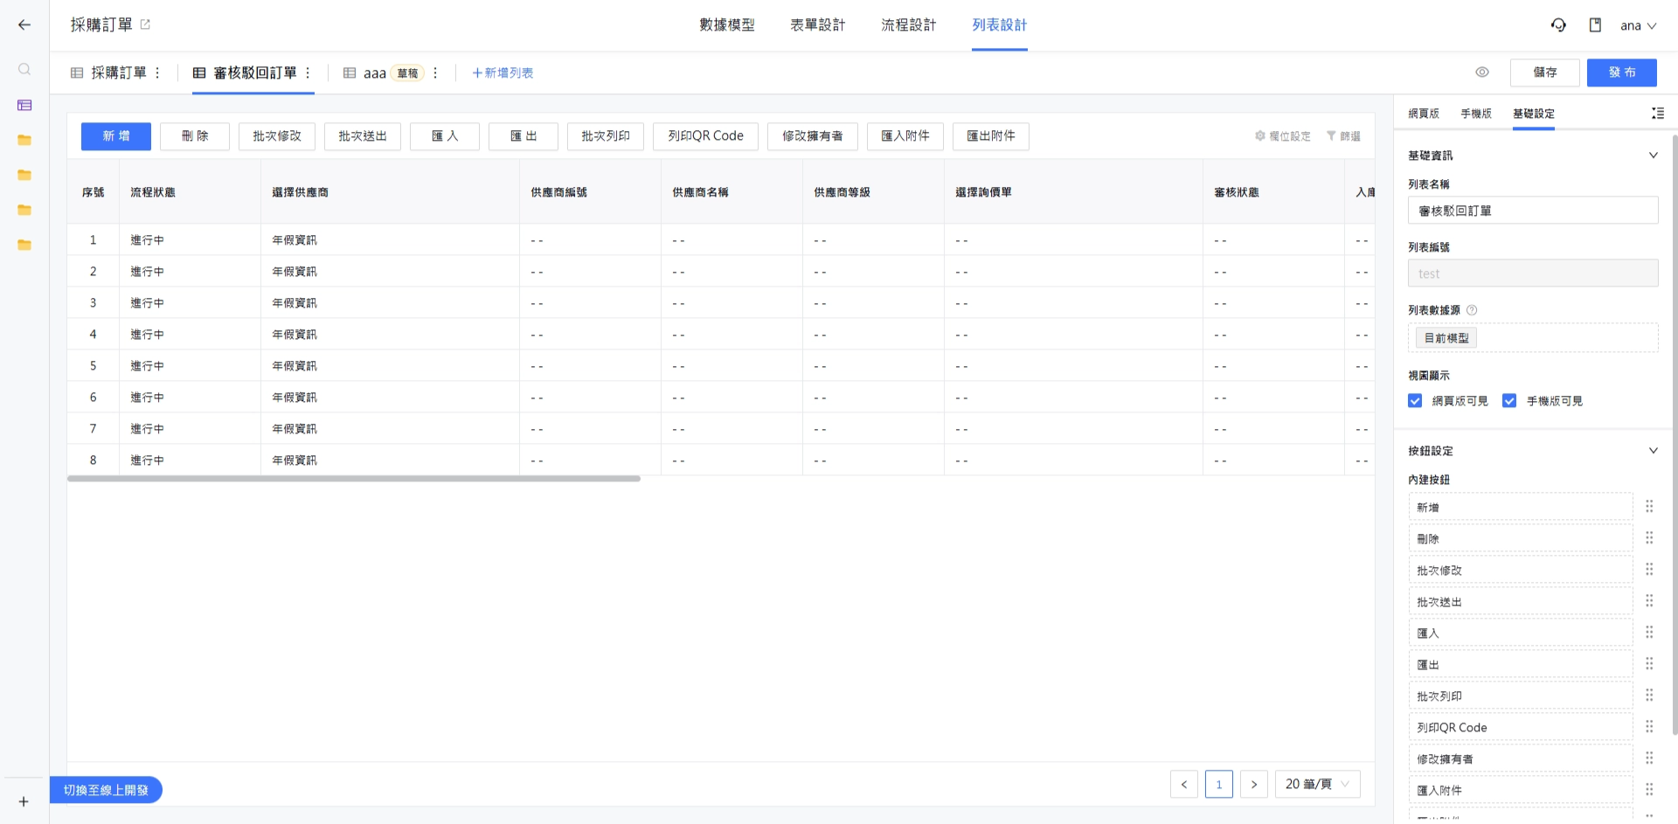The width and height of the screenshot is (1678, 824).
Task: Click drag handle for 列印QR Code row
Action: tap(1649, 726)
